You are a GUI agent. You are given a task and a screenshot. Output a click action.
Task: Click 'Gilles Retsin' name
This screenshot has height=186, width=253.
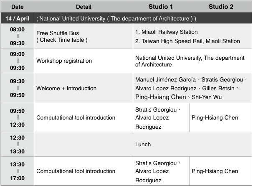[x=218, y=88]
